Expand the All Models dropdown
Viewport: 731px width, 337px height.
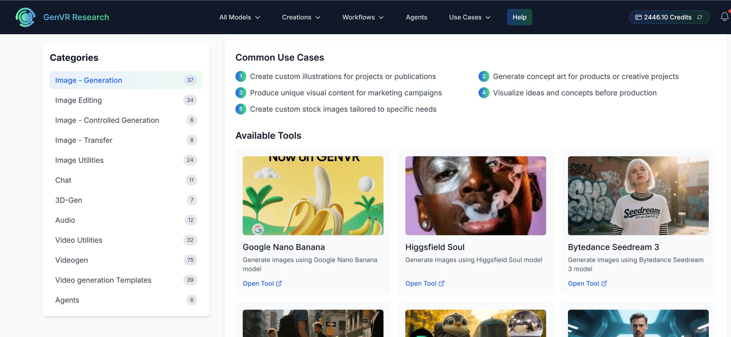(239, 17)
